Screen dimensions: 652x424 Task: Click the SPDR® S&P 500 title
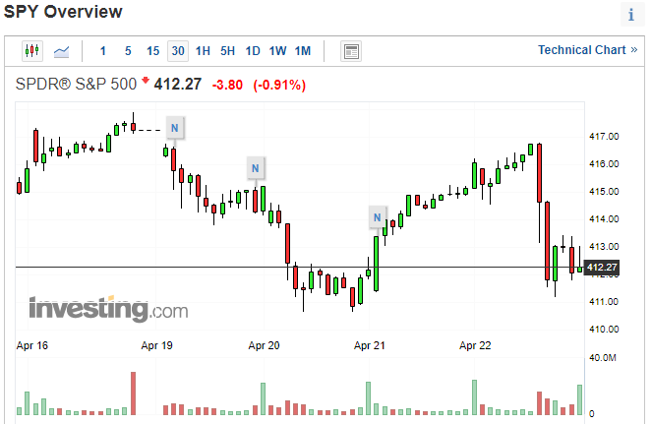click(x=76, y=84)
